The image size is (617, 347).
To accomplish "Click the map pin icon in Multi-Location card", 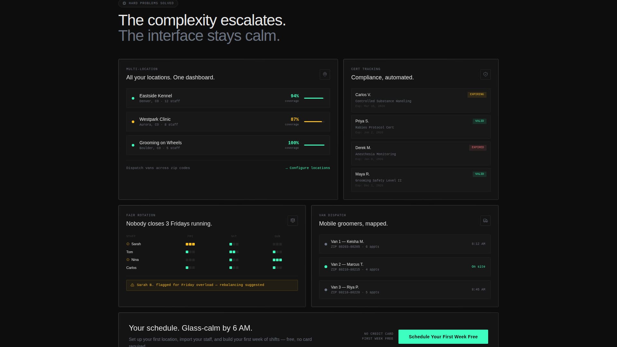I will point(325,75).
